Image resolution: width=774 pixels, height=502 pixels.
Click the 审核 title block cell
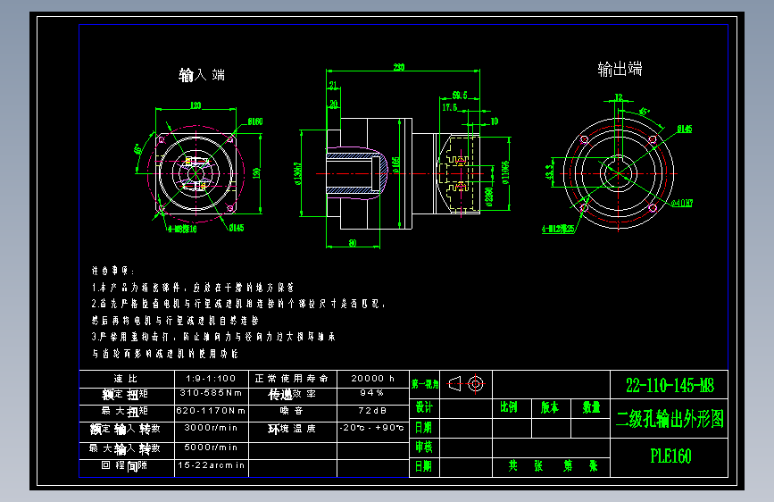(424, 448)
